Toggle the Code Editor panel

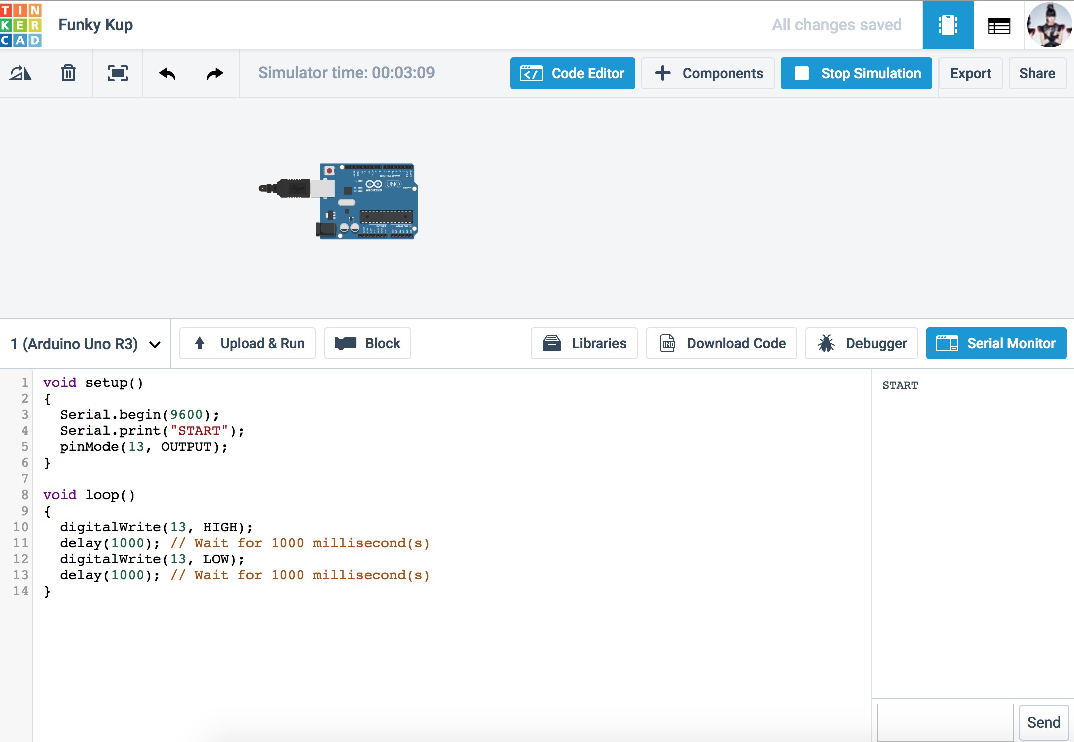pos(572,73)
